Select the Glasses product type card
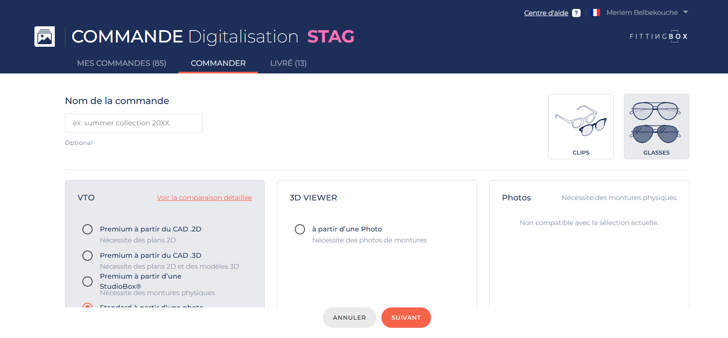The width and height of the screenshot is (728, 338). pyautogui.click(x=656, y=127)
